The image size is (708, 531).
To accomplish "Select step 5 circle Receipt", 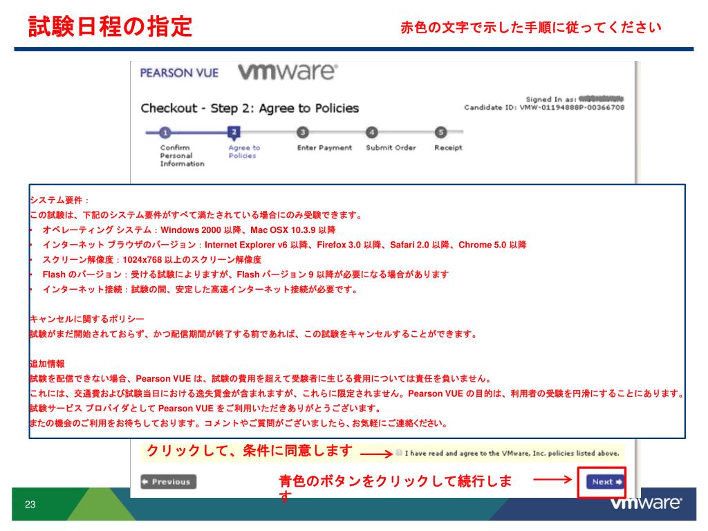I will [440, 132].
